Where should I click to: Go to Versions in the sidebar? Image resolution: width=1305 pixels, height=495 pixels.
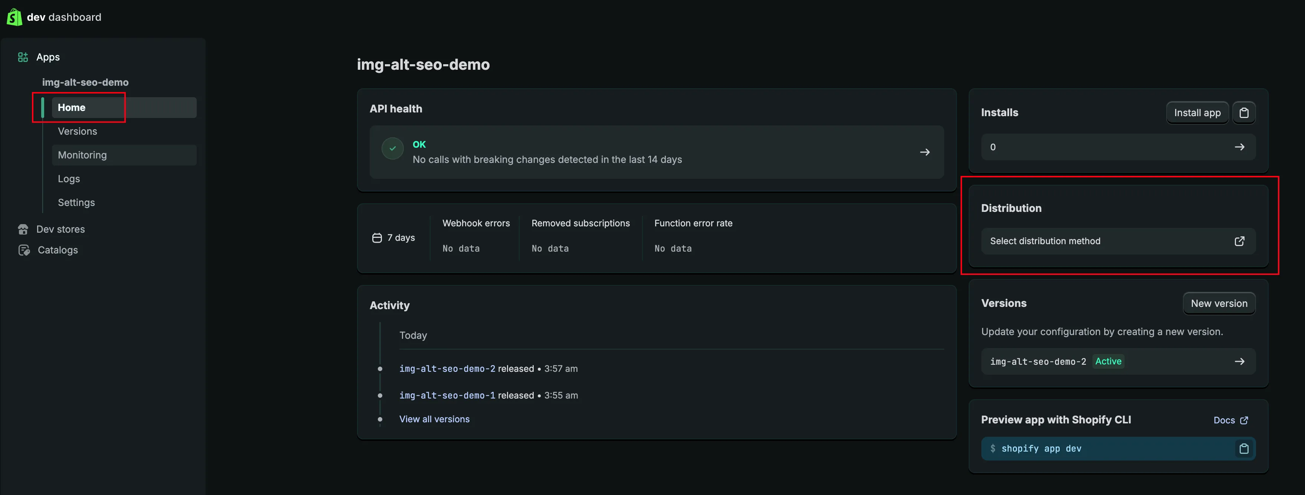click(x=78, y=131)
